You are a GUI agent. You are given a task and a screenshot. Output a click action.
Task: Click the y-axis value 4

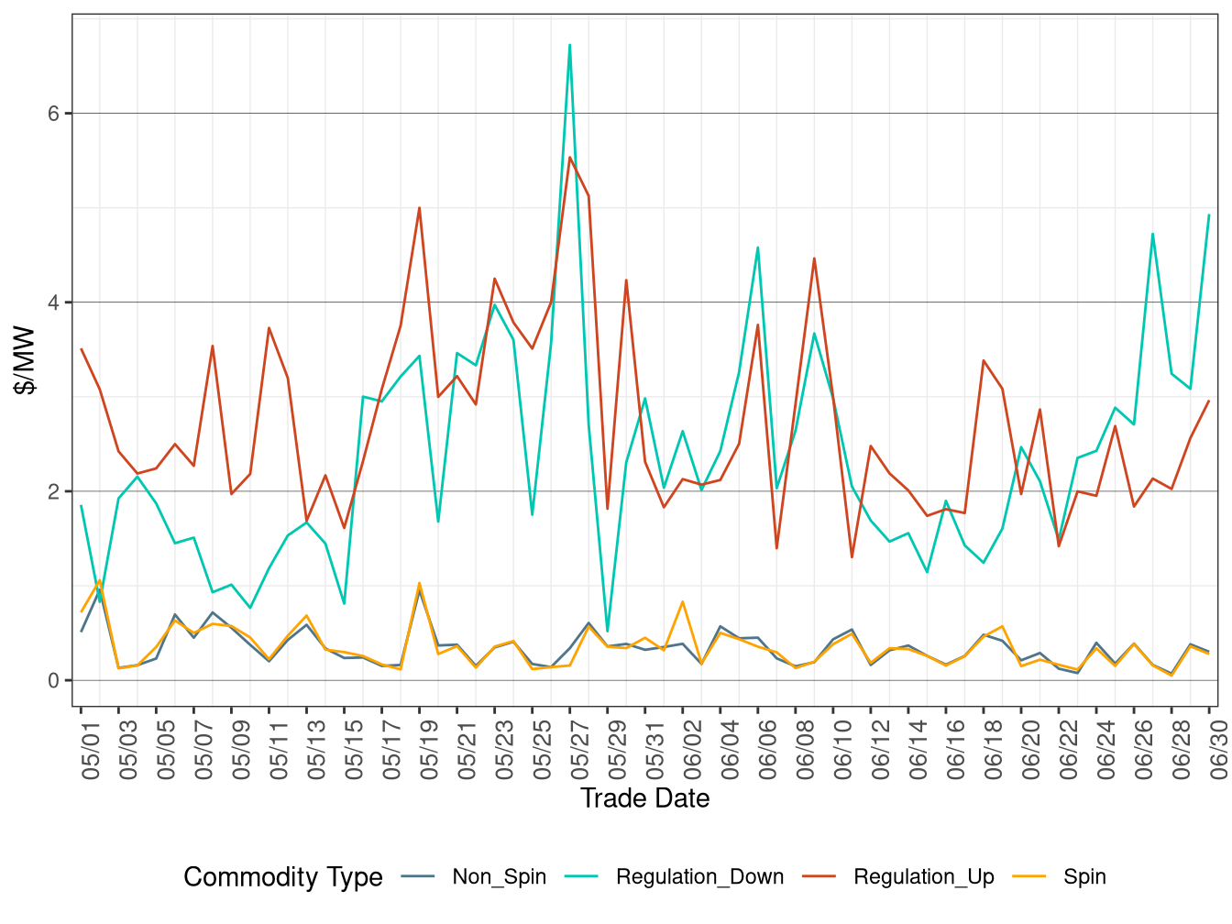[53, 302]
